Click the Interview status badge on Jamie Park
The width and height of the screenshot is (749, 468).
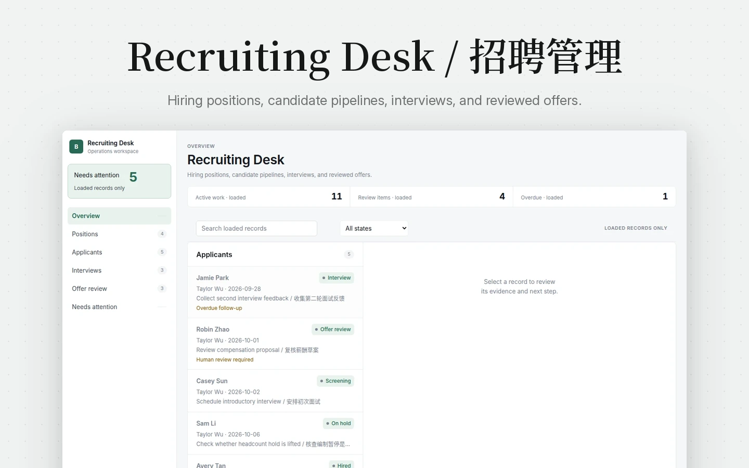[337, 278]
